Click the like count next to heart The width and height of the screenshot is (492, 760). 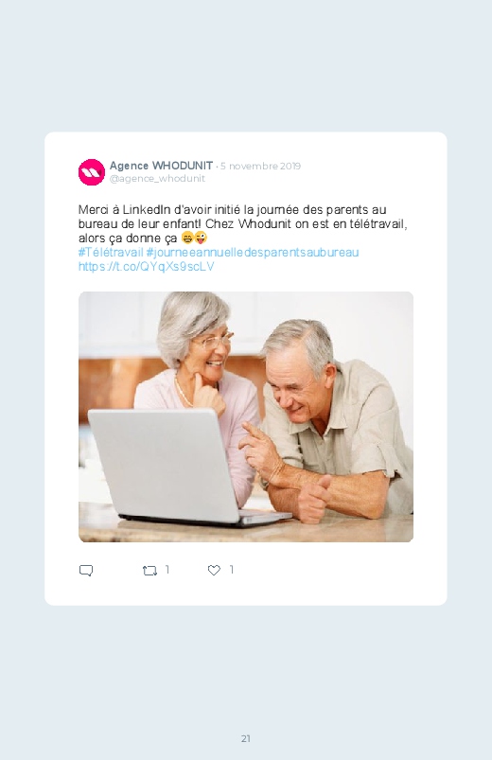pyautogui.click(x=232, y=570)
